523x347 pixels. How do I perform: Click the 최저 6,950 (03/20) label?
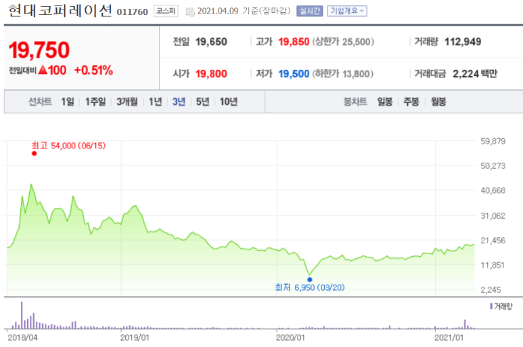(310, 287)
